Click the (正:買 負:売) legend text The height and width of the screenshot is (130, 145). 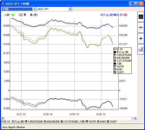(x=28, y=15)
